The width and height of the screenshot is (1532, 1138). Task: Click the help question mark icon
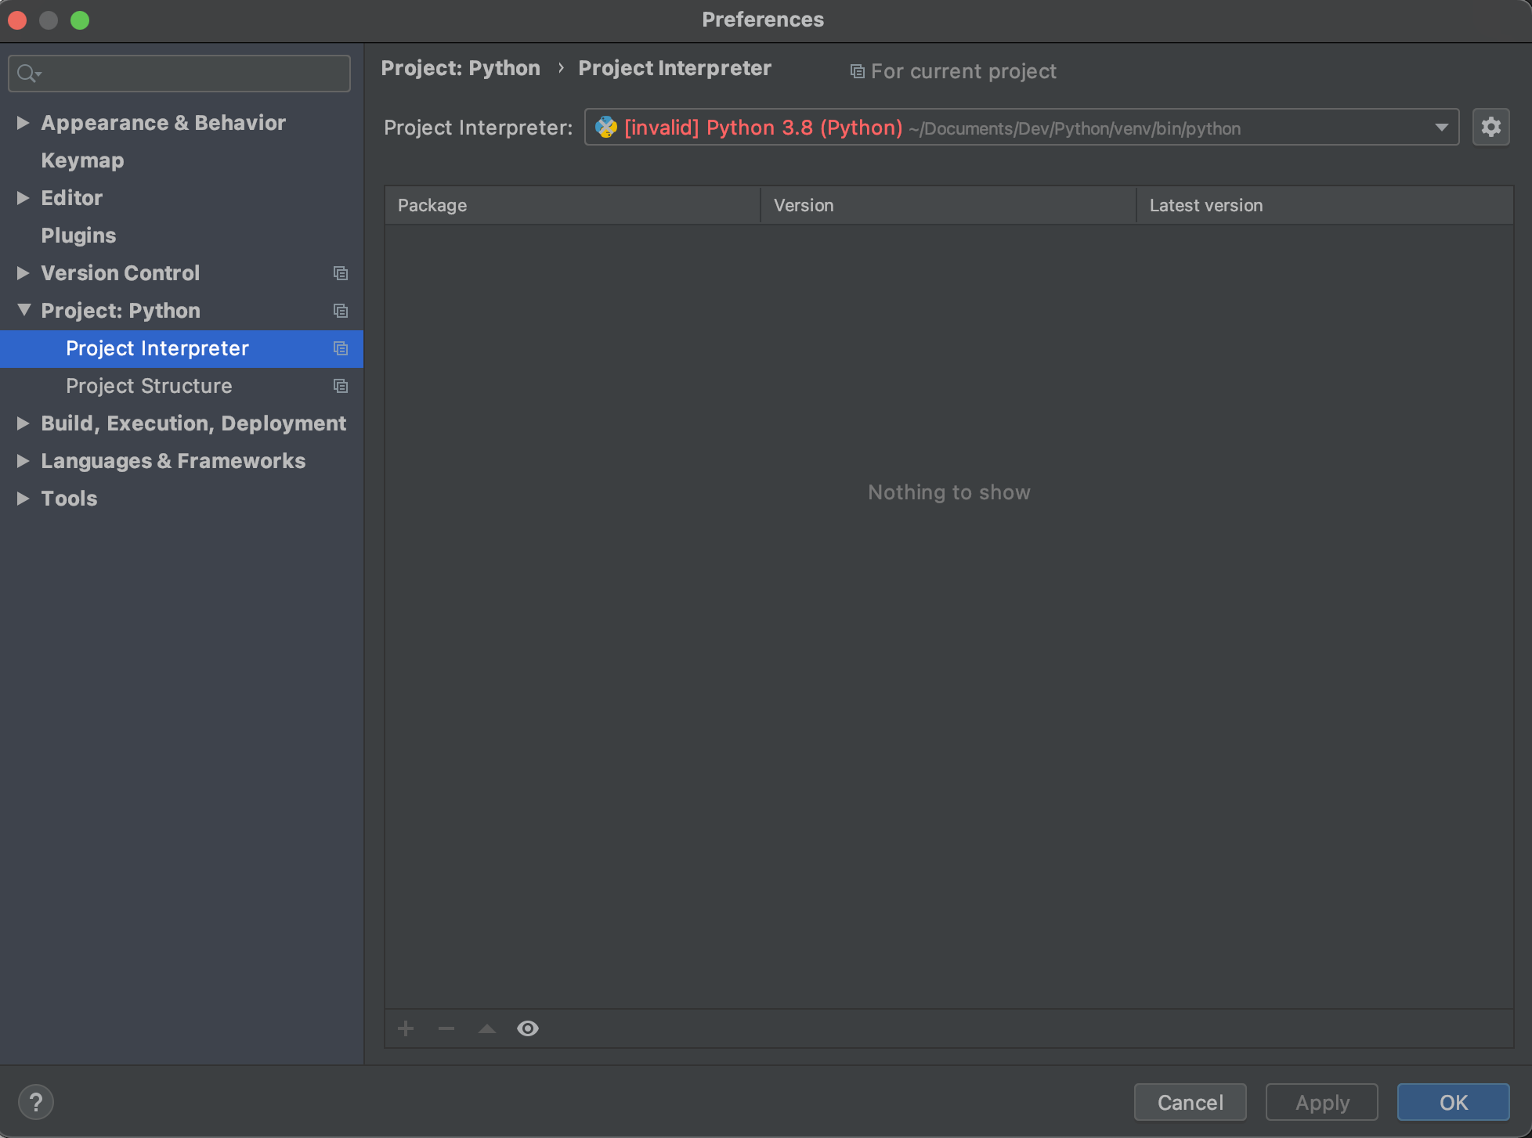coord(36,1101)
